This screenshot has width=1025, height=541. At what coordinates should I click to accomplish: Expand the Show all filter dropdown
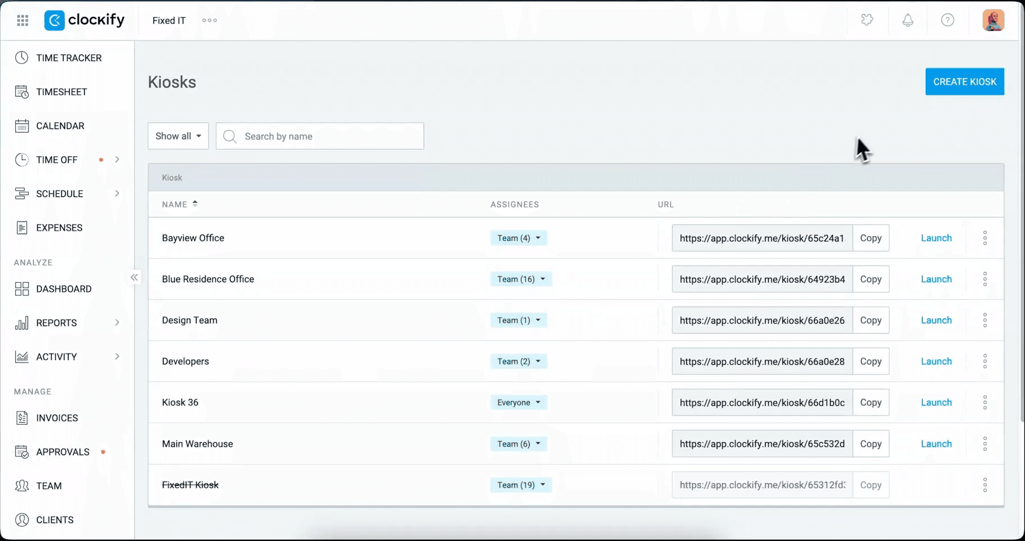[178, 136]
